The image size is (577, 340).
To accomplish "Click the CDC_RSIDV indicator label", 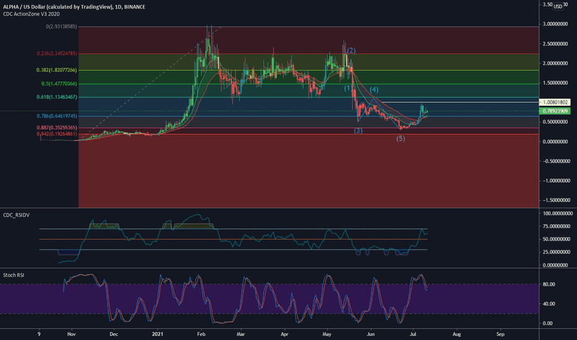I will (16, 215).
